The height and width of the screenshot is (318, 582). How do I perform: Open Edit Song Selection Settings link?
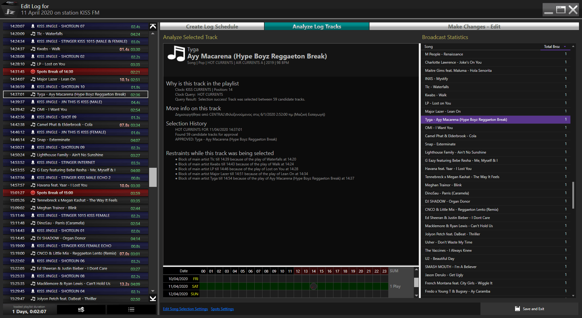tap(186, 309)
